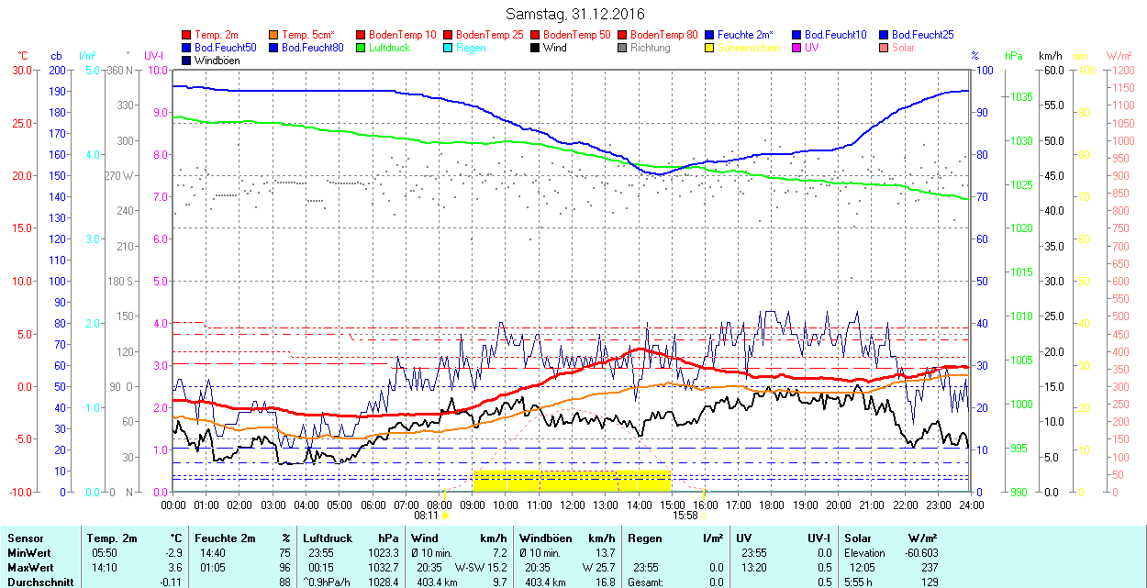Click the orange Temp. 5cm legend swatch
The image size is (1147, 588).
coord(274,35)
